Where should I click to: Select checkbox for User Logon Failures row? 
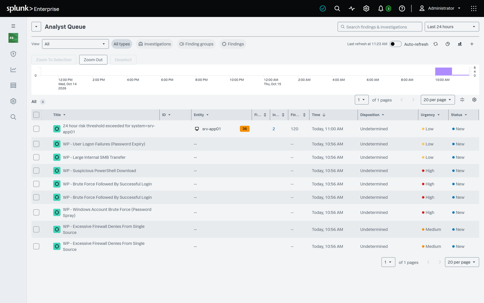pyautogui.click(x=36, y=144)
